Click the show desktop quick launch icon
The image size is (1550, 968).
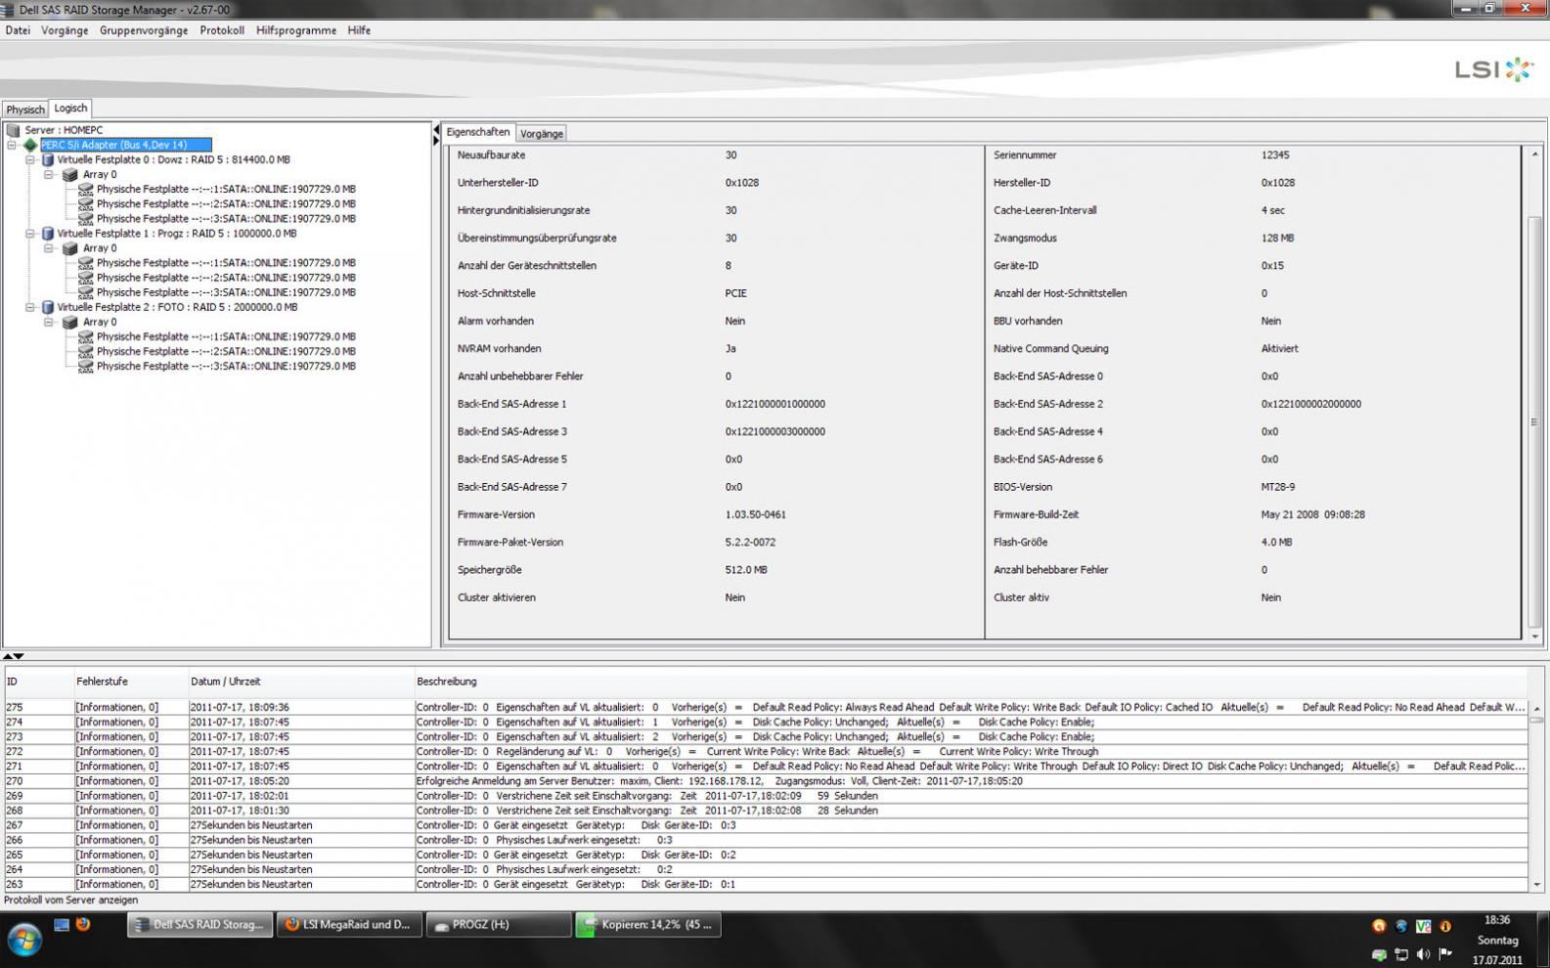(x=62, y=924)
